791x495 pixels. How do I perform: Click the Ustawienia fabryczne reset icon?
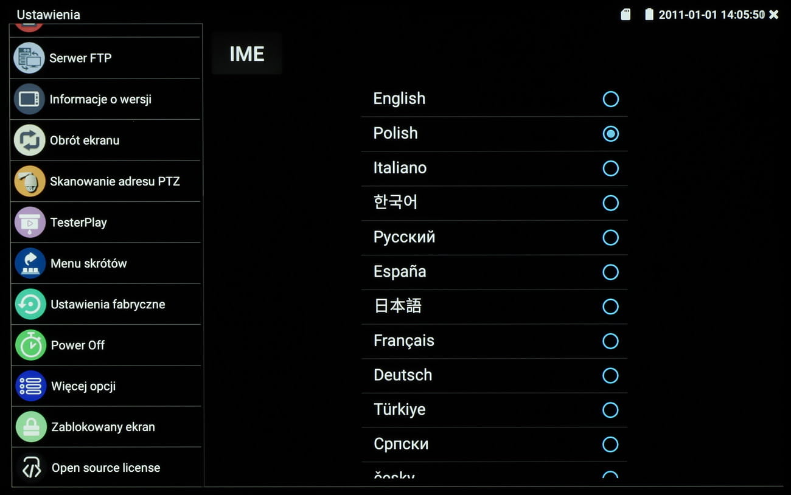click(29, 305)
